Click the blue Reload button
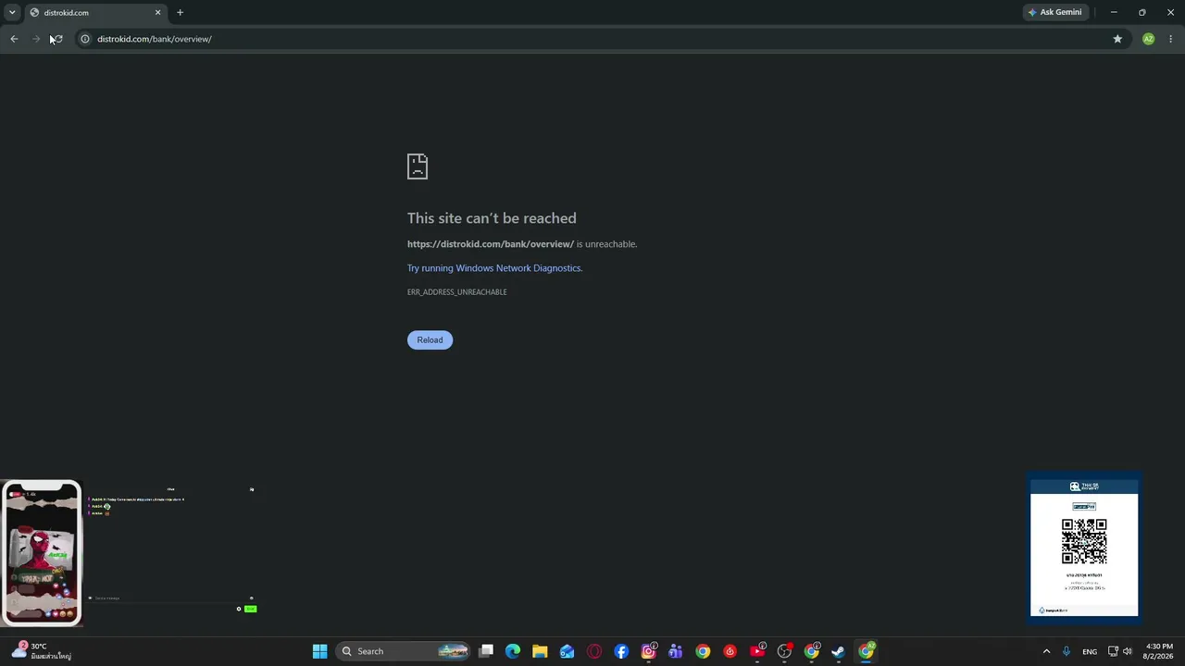This screenshot has height=666, width=1185. (430, 339)
